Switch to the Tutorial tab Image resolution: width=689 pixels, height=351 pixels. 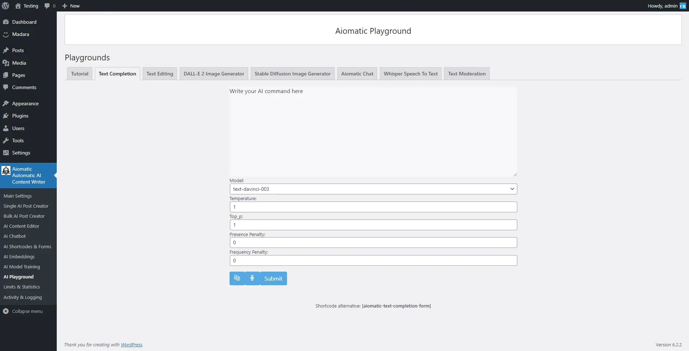[x=80, y=74]
